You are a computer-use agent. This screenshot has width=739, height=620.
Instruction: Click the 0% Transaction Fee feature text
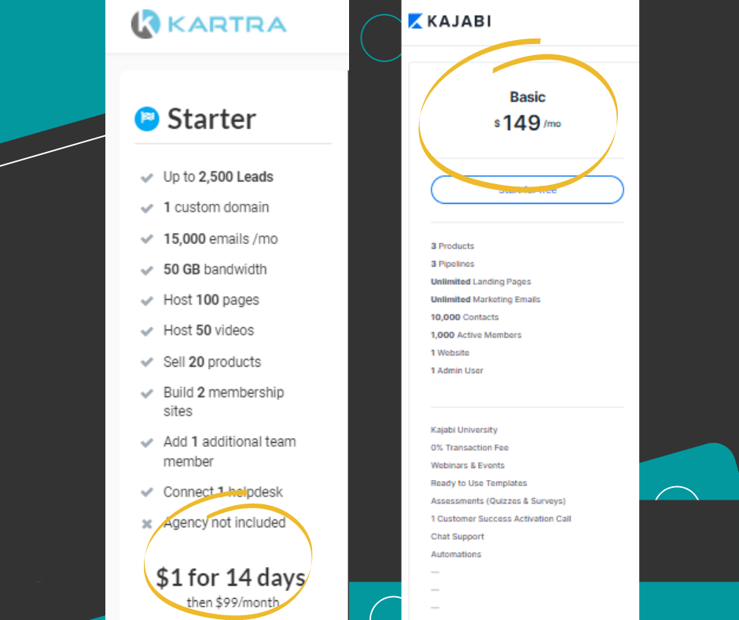(x=469, y=448)
